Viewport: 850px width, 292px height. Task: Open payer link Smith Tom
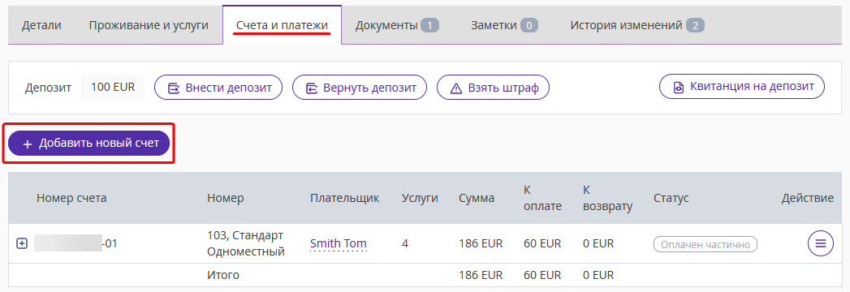pos(339,244)
